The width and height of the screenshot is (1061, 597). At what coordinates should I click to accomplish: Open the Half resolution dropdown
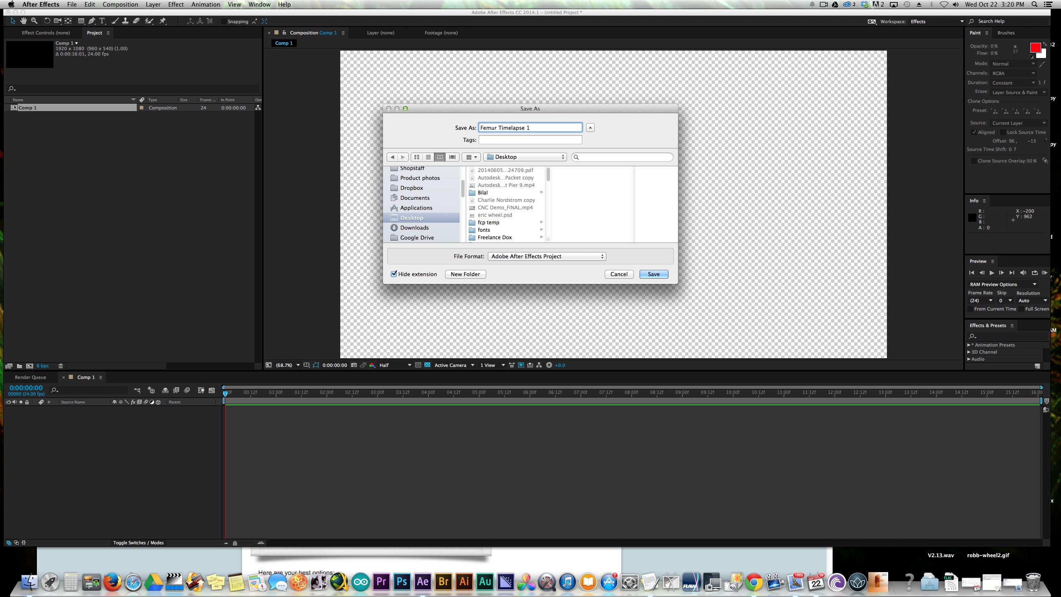[395, 365]
